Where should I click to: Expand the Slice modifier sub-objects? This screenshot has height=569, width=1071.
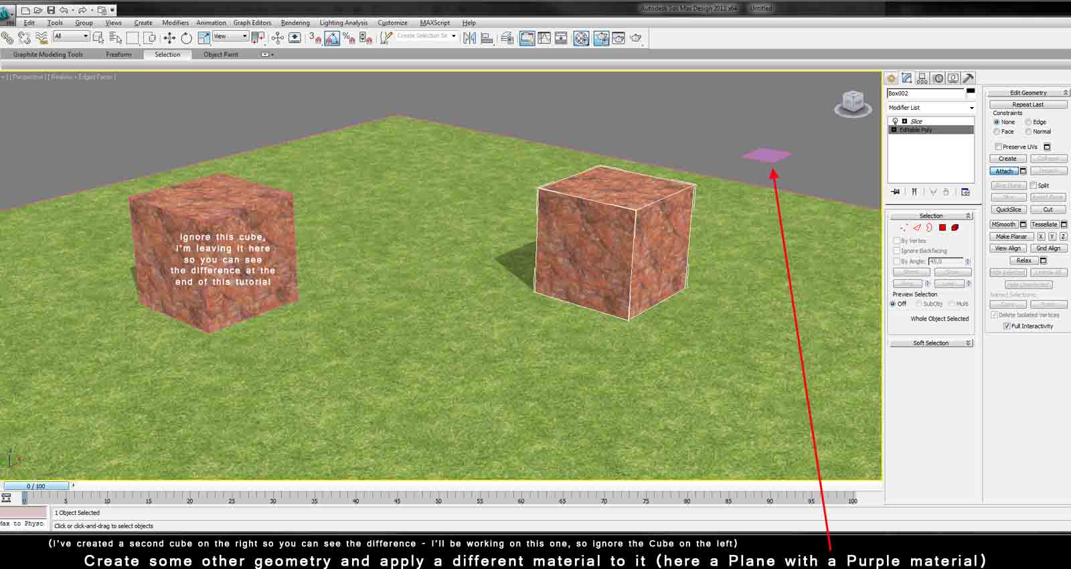pos(904,121)
